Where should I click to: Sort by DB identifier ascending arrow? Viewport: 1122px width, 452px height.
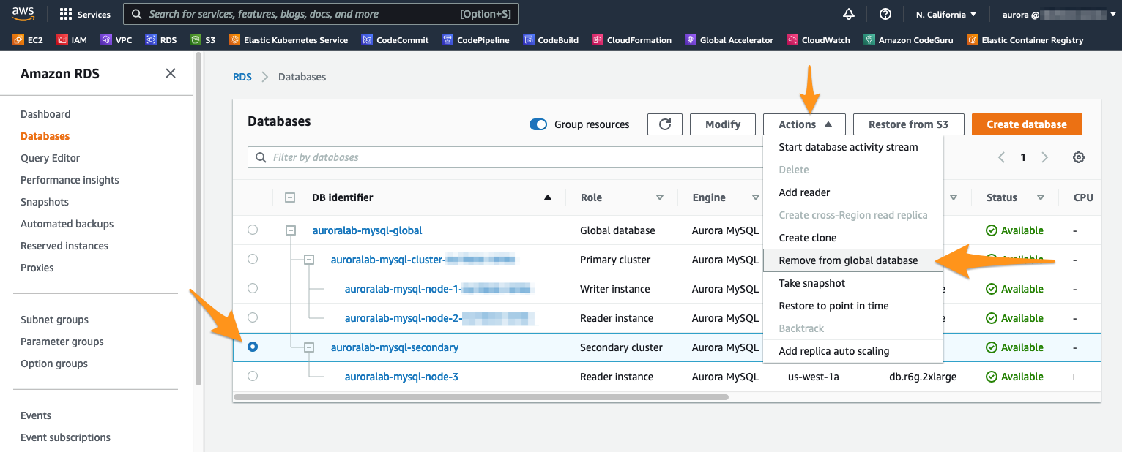[548, 197]
